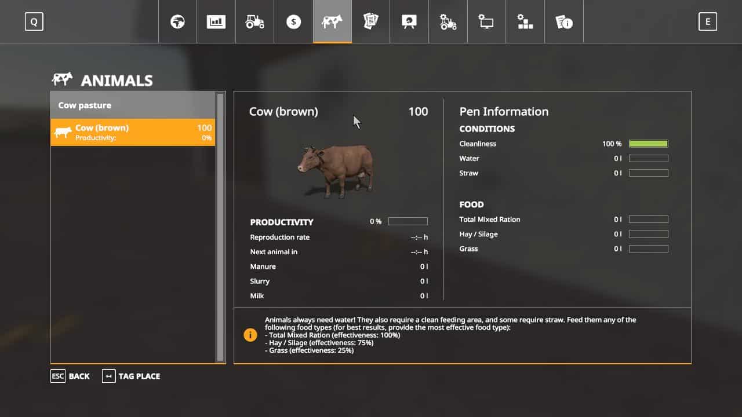Click the Cow pasture header

click(133, 105)
